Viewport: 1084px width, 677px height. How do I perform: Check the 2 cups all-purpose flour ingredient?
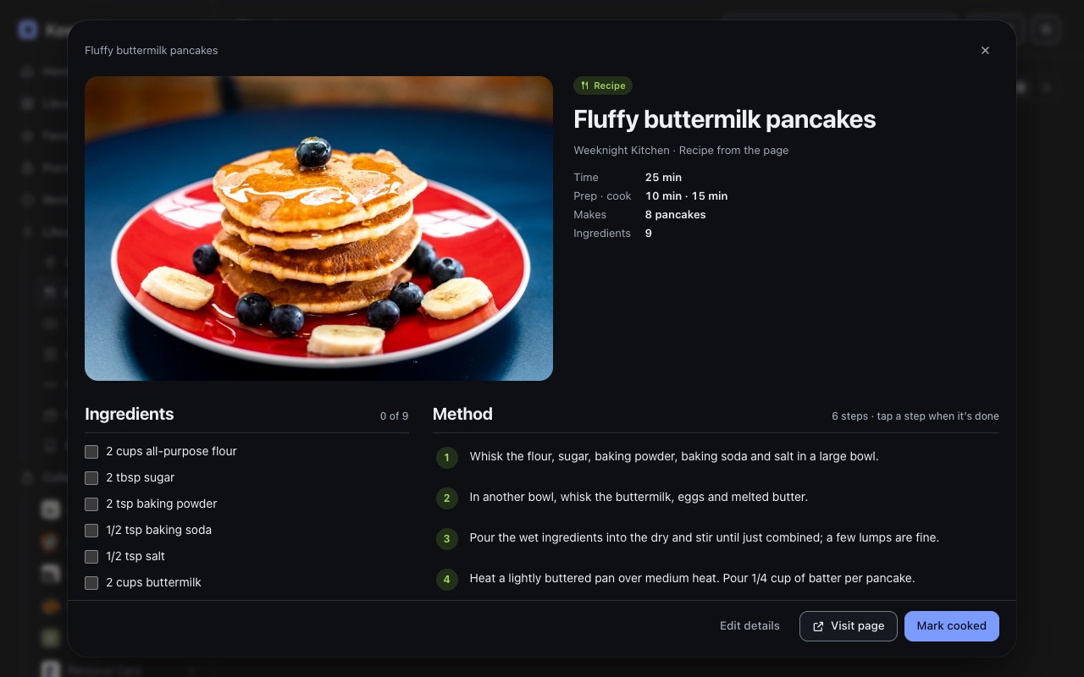pyautogui.click(x=91, y=452)
